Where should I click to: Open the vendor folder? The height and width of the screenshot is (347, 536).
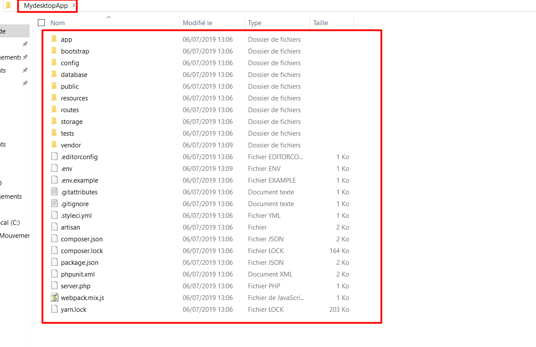[70, 145]
